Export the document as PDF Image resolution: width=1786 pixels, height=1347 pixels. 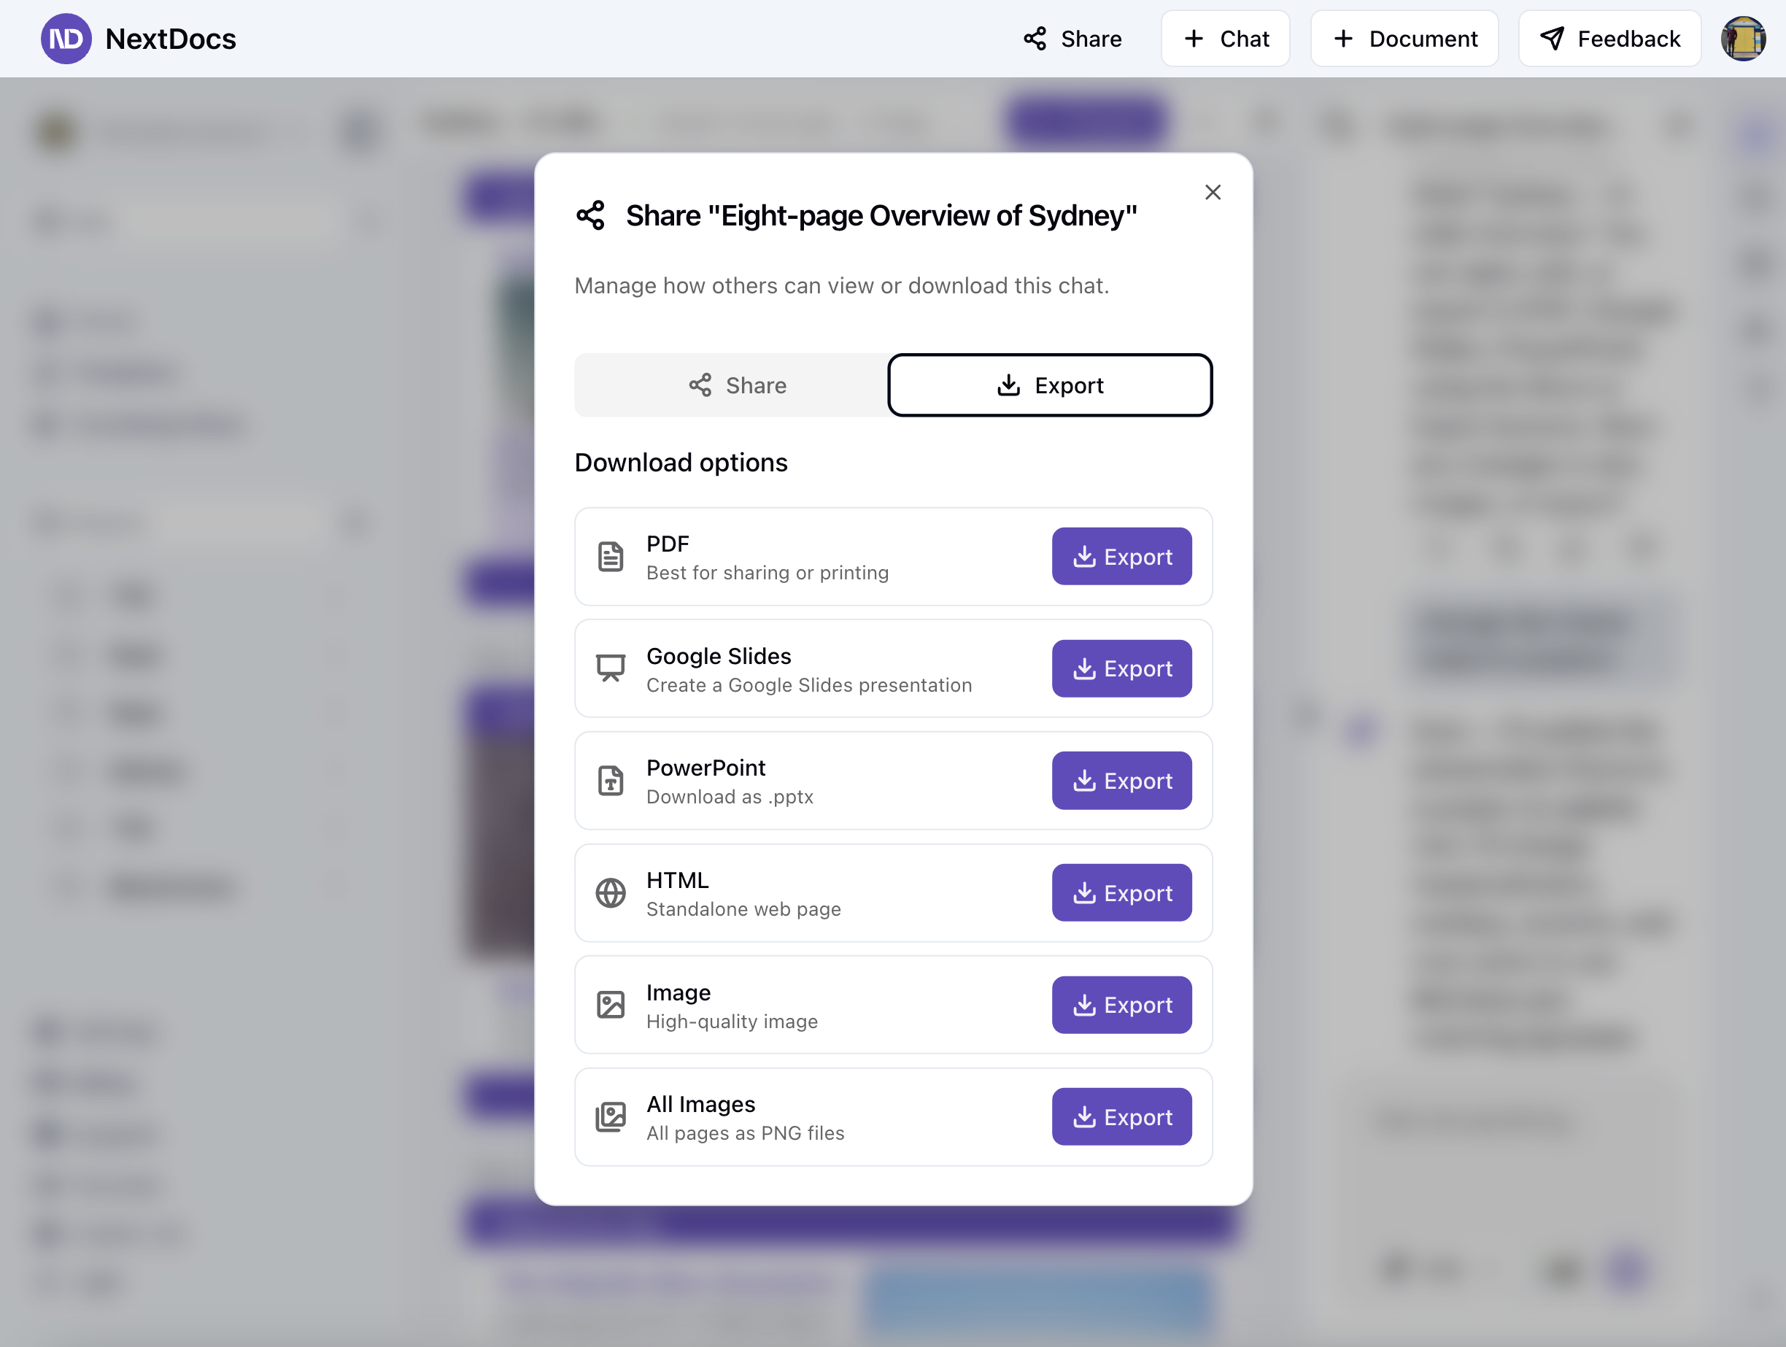pos(1121,557)
